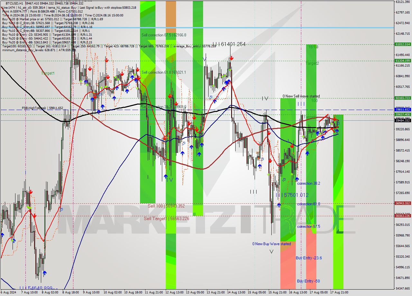
Task: Select the 'I I I 57501.012' wave label
Action: (292, 195)
